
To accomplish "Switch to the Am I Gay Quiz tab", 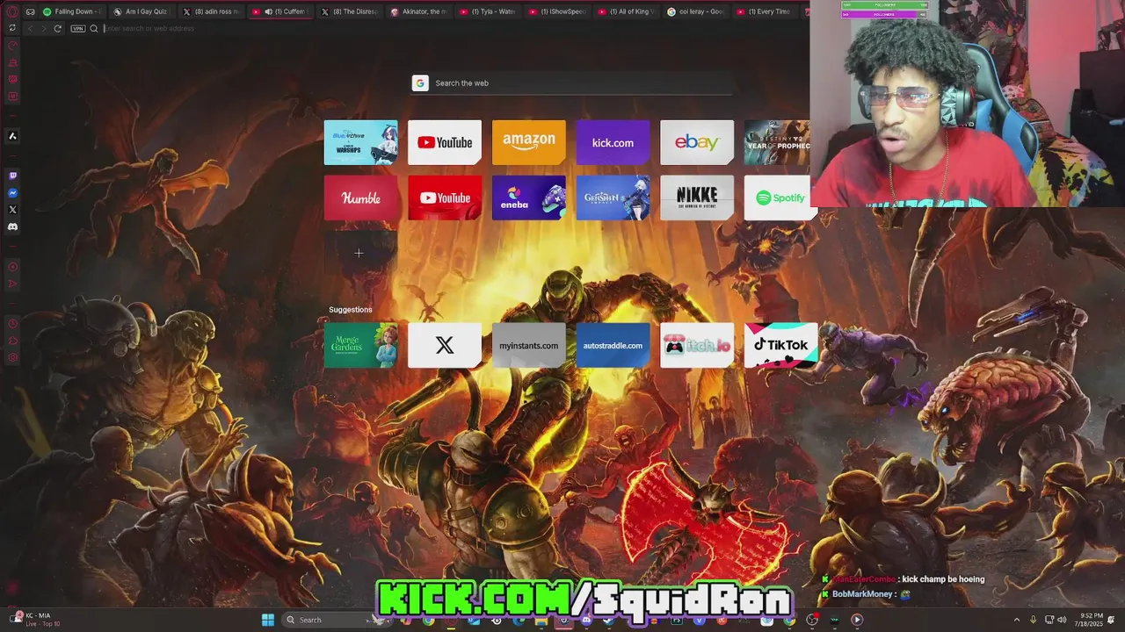I will [x=142, y=11].
